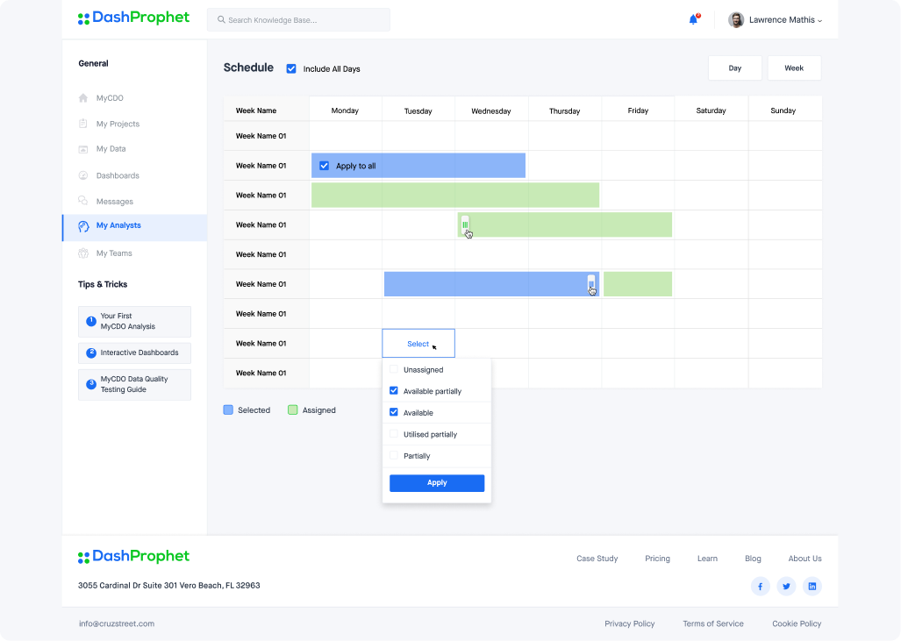Switch to the Week view tab
This screenshot has height=641, width=901.
[x=794, y=68]
